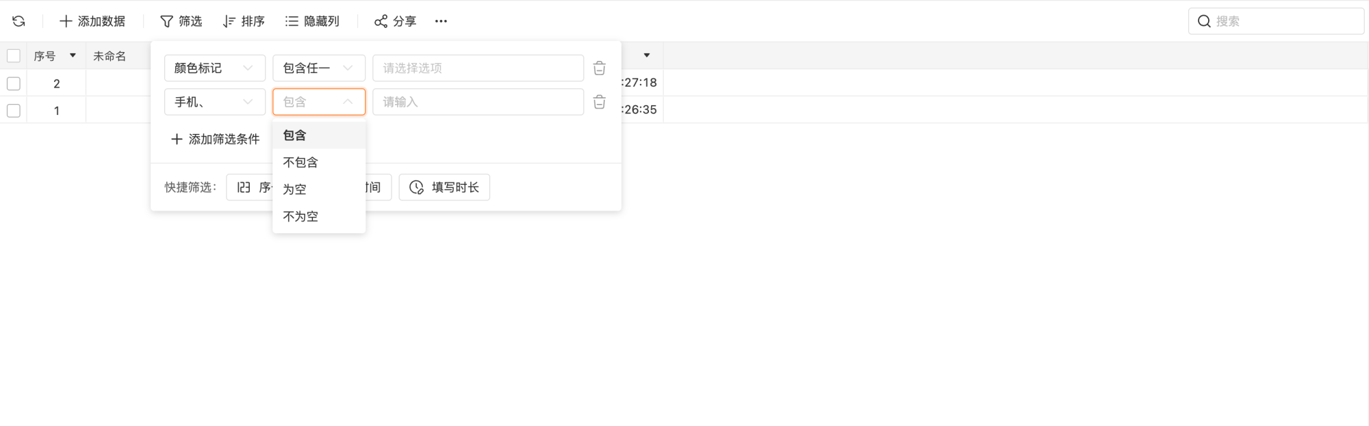Click the 添加数据 button
The image size is (1369, 426).
[92, 21]
